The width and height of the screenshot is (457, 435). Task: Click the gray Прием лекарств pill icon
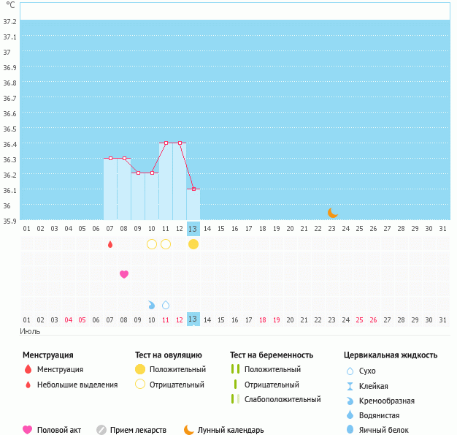(101, 430)
